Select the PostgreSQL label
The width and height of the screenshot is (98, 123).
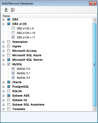21,87
